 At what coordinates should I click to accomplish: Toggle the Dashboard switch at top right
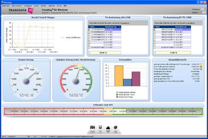(203, 9)
